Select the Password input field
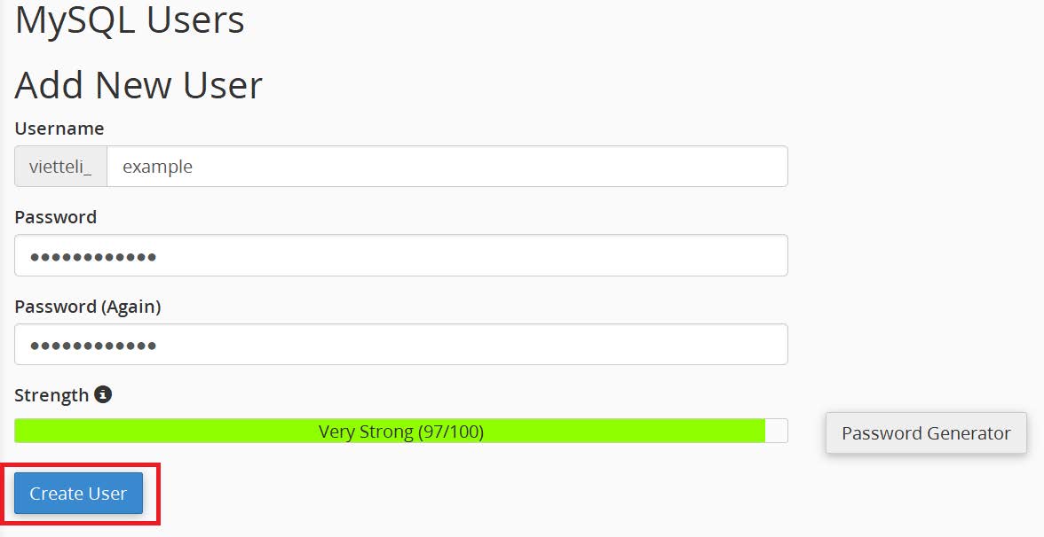Screen dimensions: 1044x537 [x=399, y=255]
